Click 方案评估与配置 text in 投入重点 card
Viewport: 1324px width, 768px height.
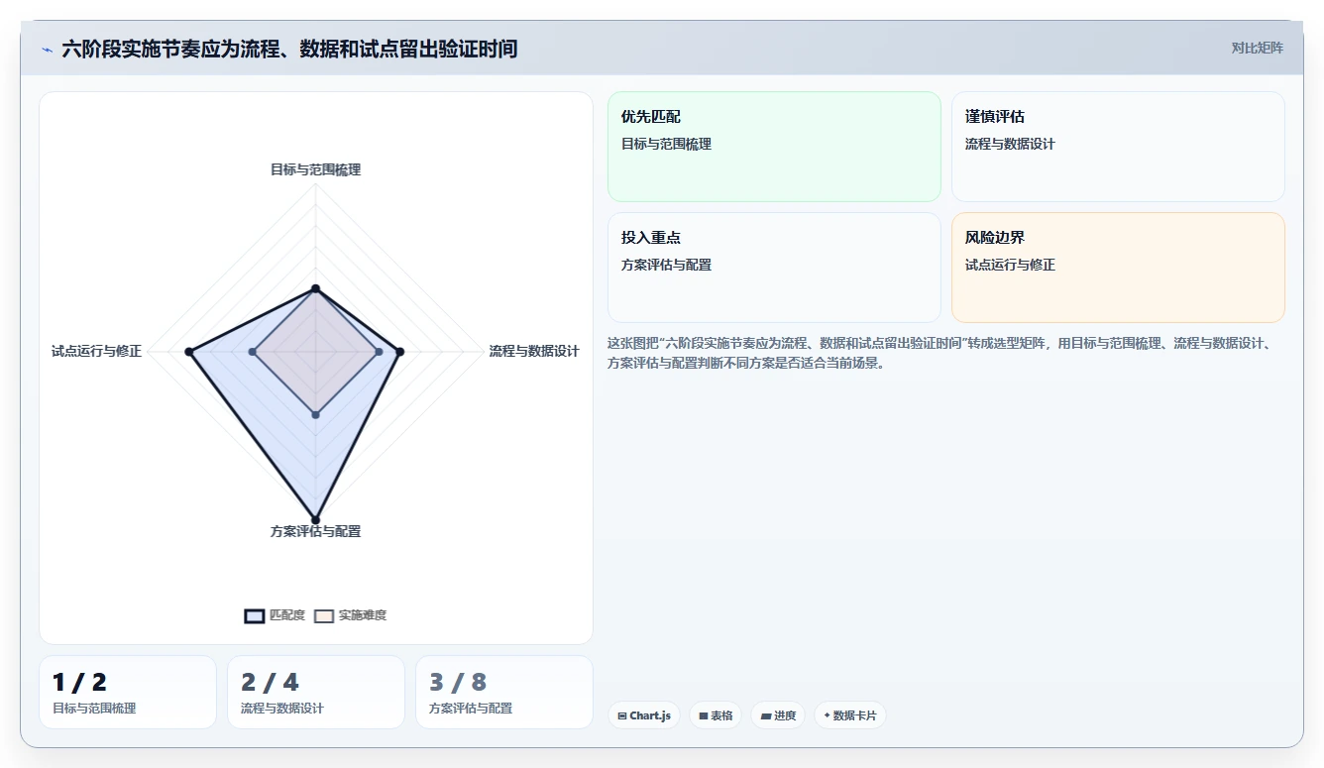click(x=666, y=265)
